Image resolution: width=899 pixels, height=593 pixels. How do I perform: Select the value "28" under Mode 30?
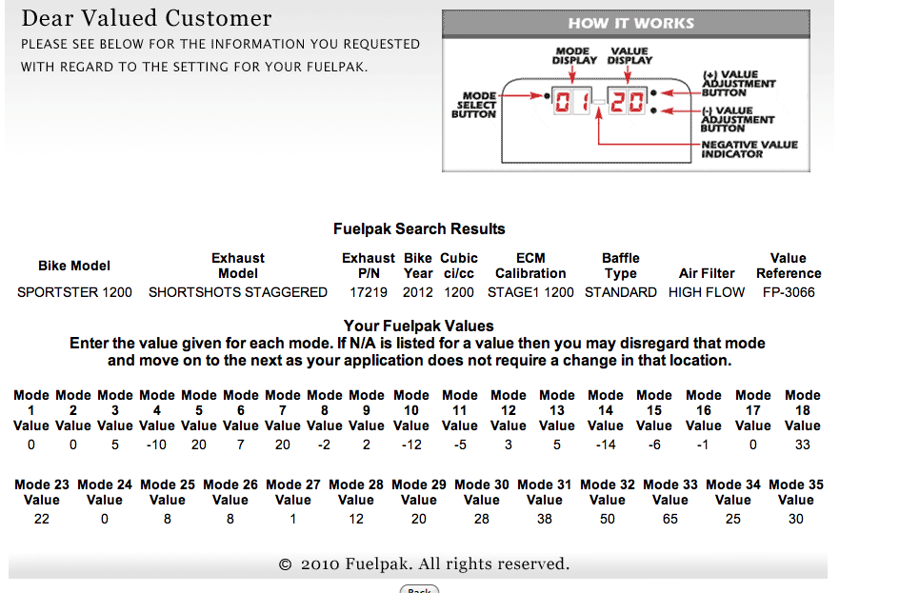click(x=482, y=519)
